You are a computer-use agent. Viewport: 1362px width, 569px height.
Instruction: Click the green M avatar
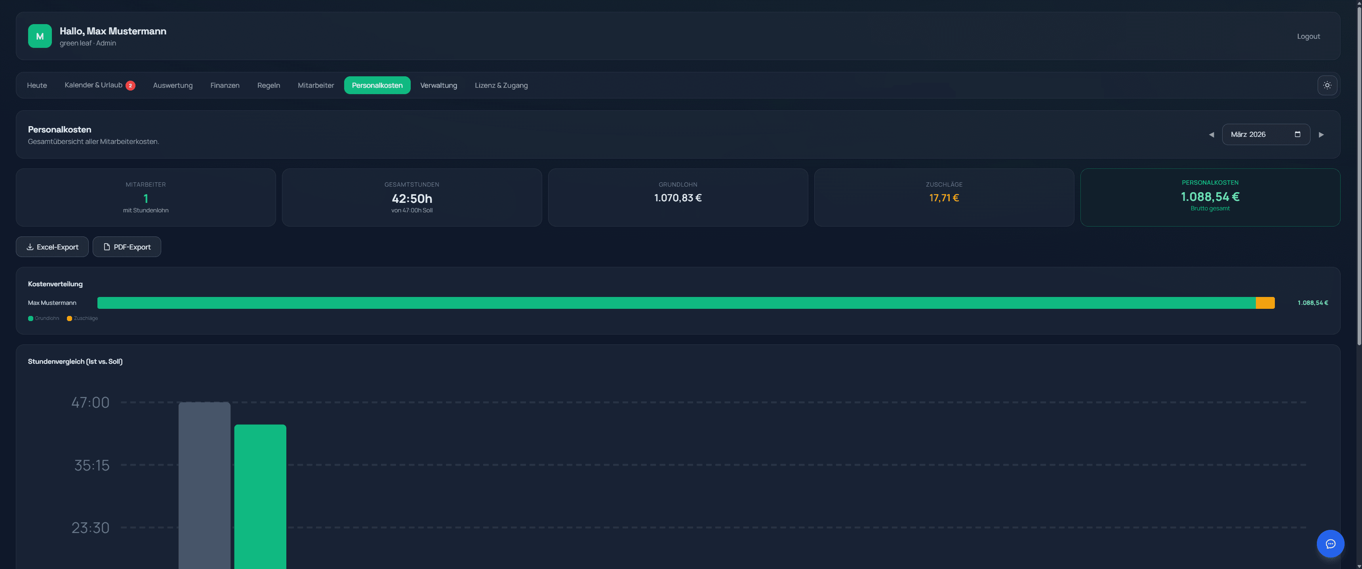pos(40,36)
